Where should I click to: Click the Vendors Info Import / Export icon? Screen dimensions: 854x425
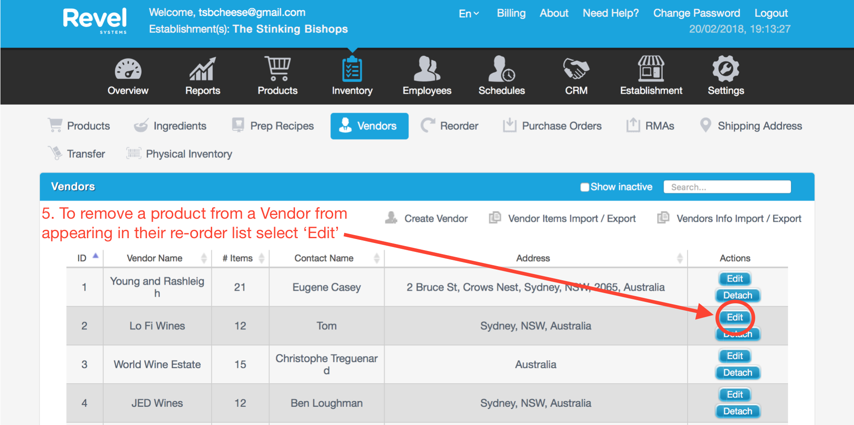point(663,217)
